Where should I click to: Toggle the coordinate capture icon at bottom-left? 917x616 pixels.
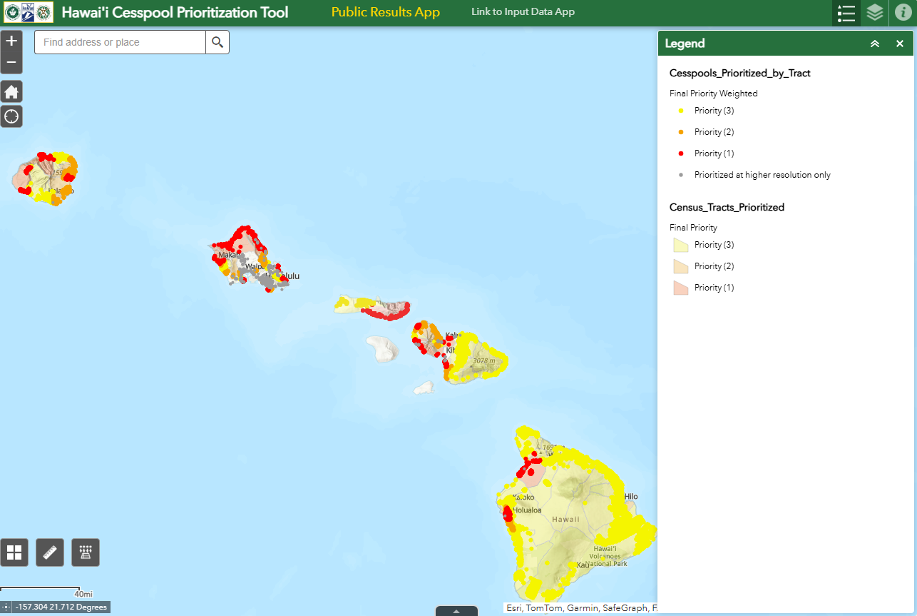click(x=6, y=607)
